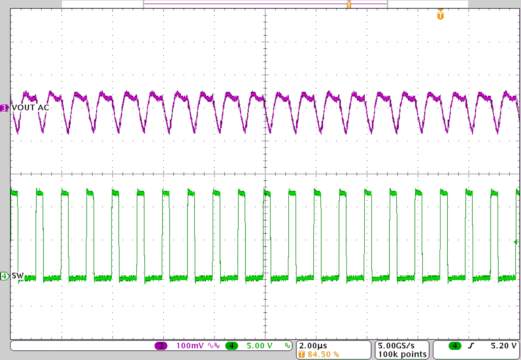Open the 2.00µs horizontal scale setting
This screenshot has height=360, width=521.
coord(313,345)
